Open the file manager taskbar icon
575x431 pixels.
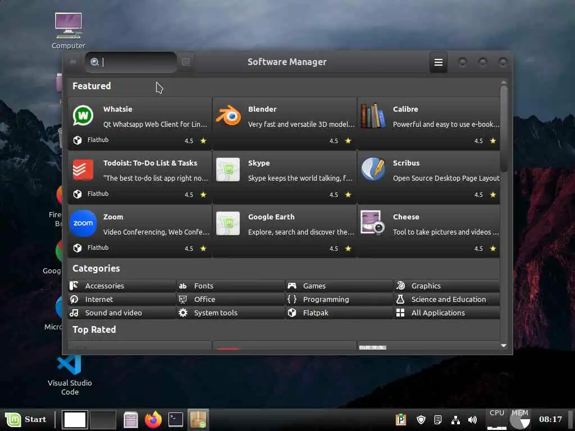(130, 420)
